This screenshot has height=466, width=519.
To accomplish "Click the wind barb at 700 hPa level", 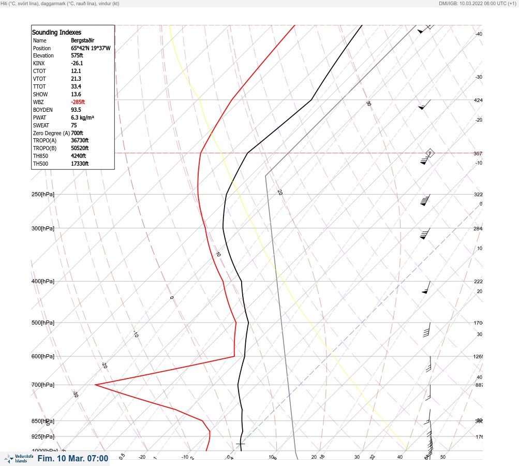I will coord(428,393).
